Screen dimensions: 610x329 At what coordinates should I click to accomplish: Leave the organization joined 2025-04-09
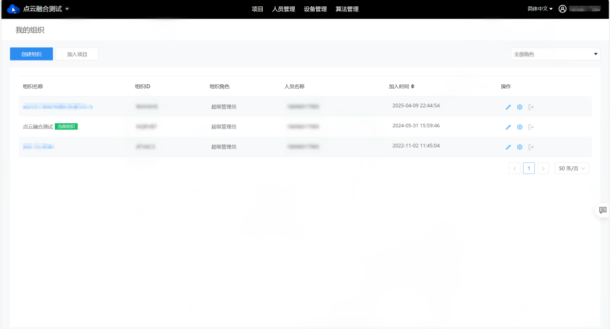point(531,107)
